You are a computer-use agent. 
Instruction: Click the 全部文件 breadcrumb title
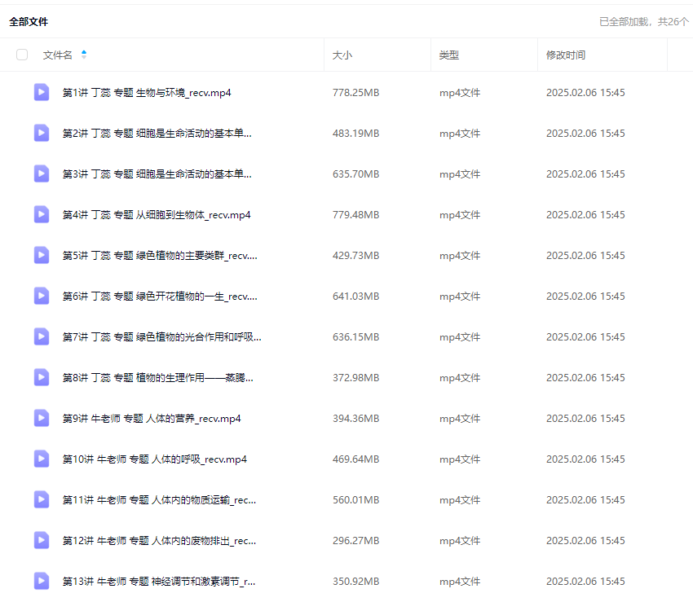pyautogui.click(x=29, y=22)
